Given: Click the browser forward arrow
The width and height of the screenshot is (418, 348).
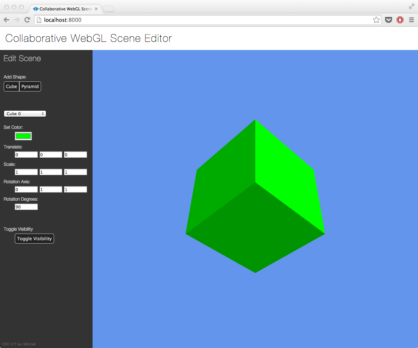Looking at the screenshot, I should point(17,20).
